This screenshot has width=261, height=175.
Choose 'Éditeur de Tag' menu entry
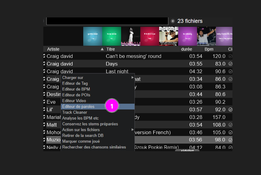75,84
